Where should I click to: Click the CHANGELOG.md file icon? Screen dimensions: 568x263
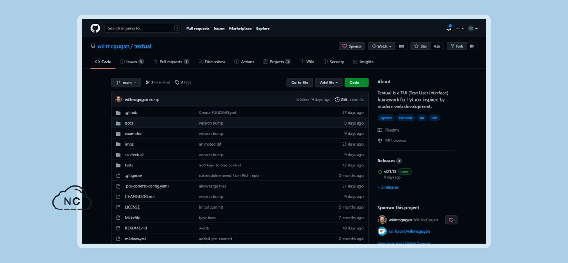point(118,197)
